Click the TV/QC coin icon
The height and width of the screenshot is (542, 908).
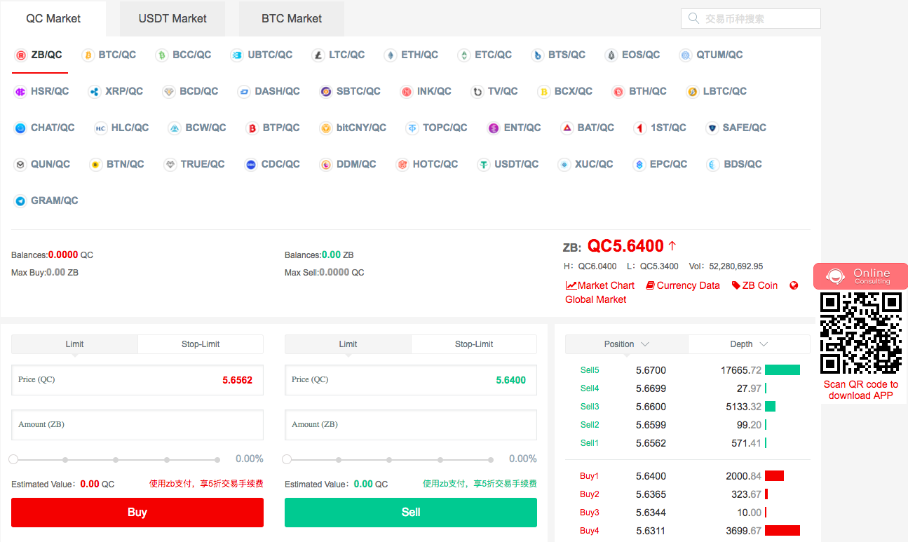pos(477,91)
